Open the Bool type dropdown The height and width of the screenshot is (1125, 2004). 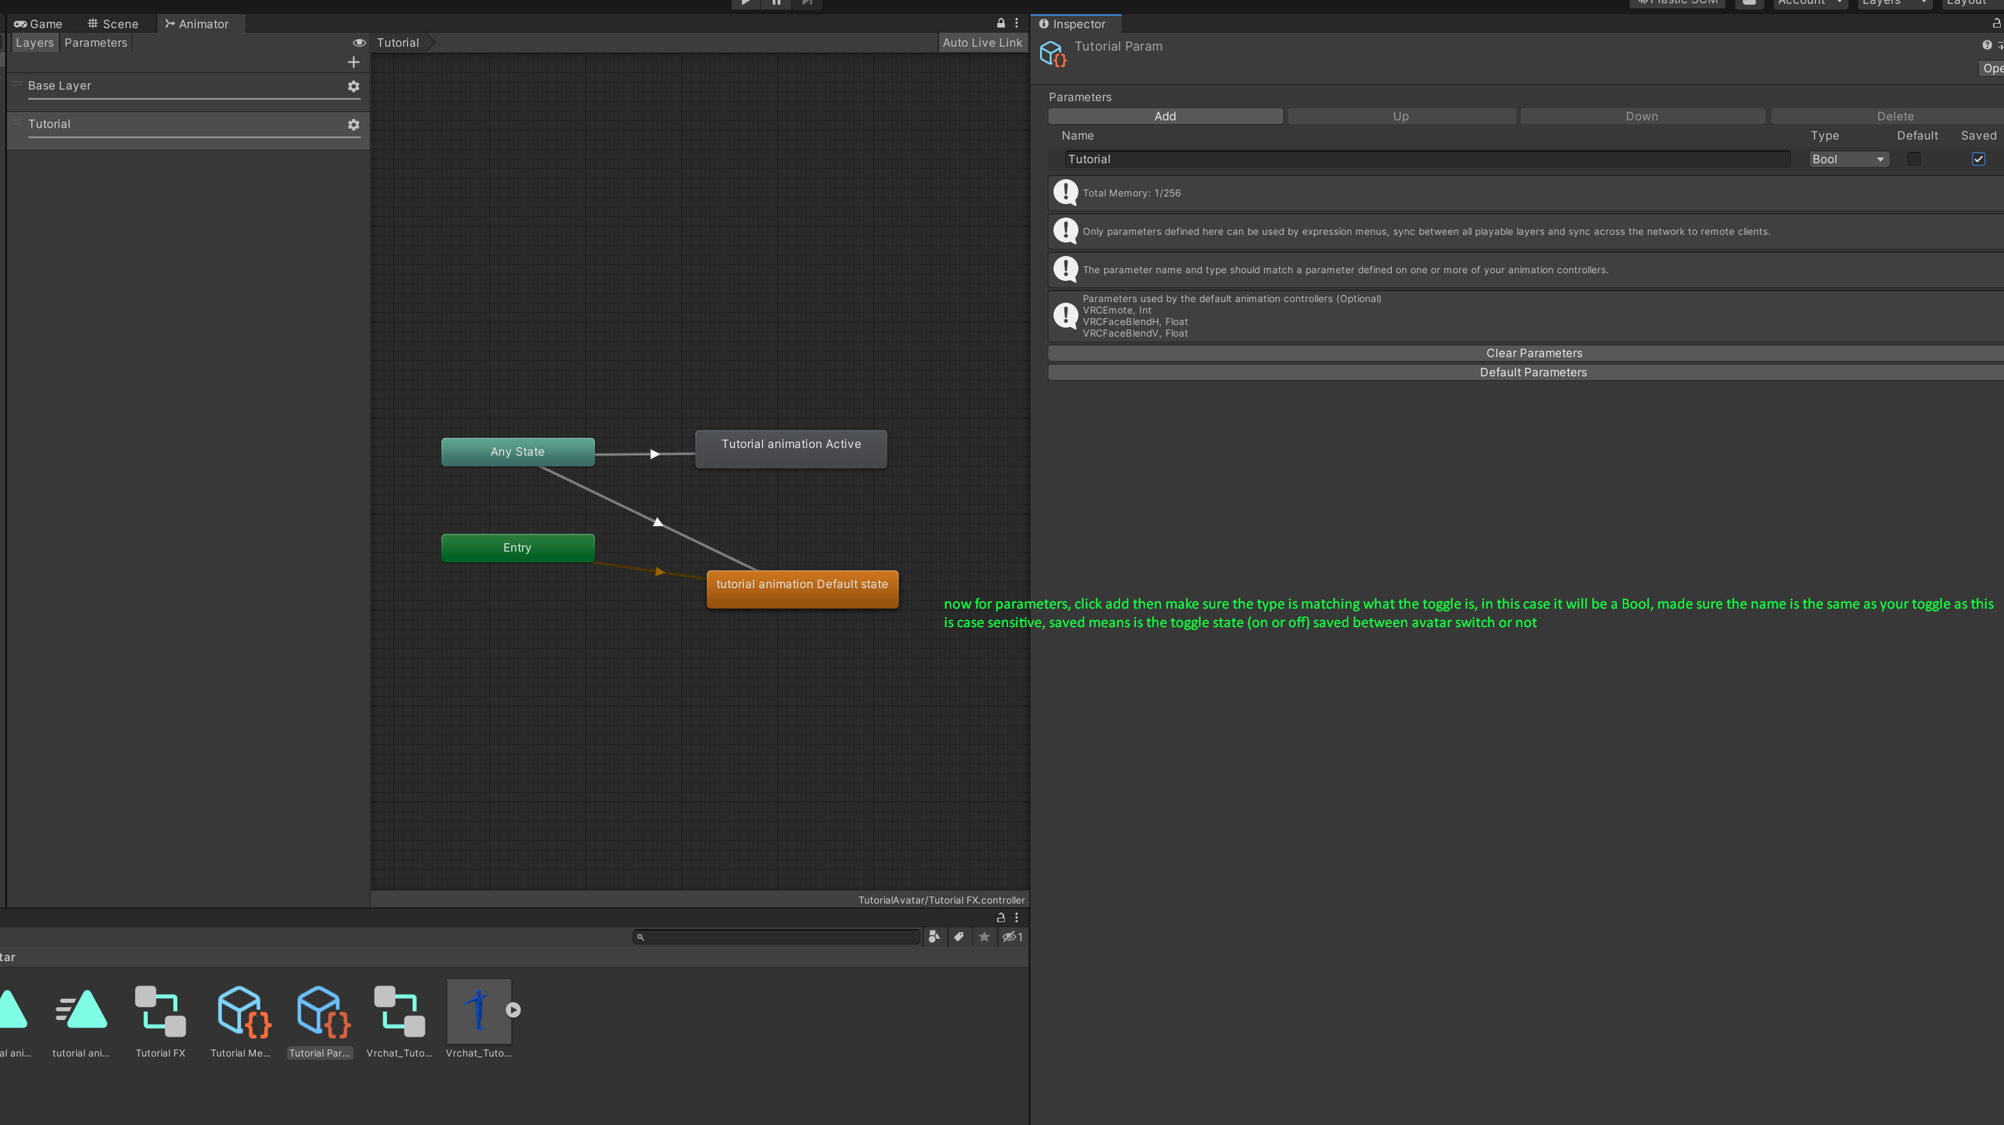1848,159
